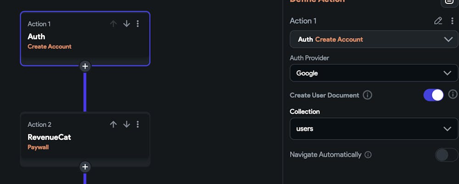
Task: Move Action 2 down with arrow
Action: pyautogui.click(x=127, y=124)
